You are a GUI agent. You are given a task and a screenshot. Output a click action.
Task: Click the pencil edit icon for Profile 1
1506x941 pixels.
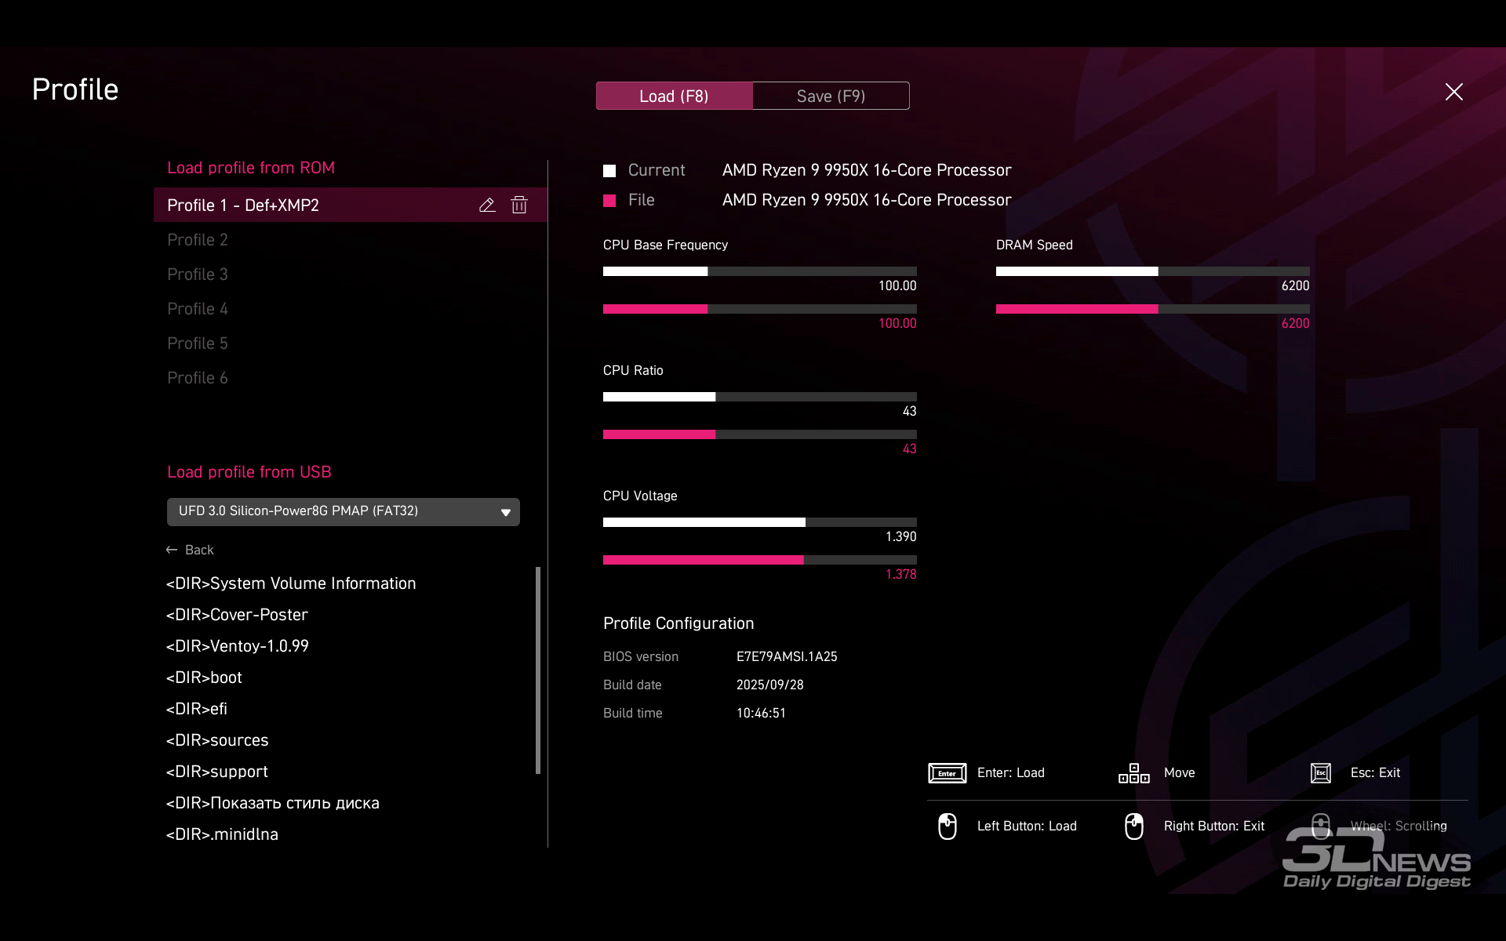coord(487,205)
